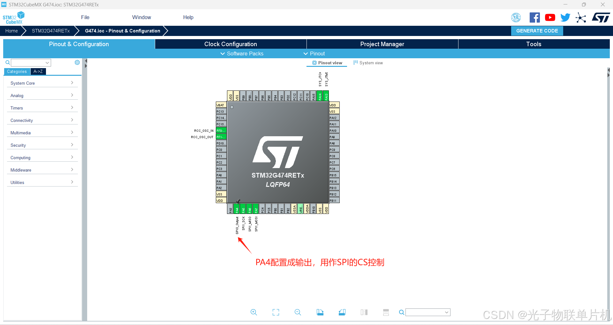This screenshot has width=613, height=325.
Task: Click pin PB15 on the chip
Action: (x=334, y=175)
